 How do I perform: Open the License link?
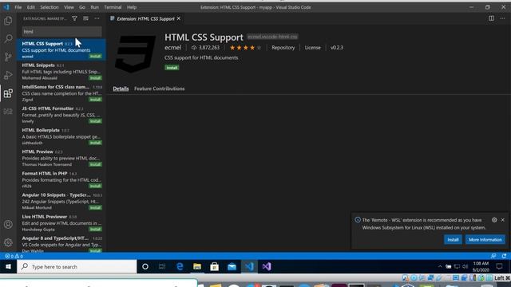point(312,48)
